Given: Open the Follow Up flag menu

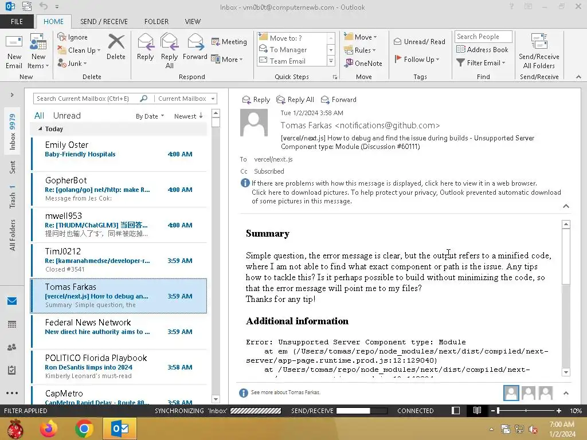Looking at the screenshot, I should click(x=417, y=59).
